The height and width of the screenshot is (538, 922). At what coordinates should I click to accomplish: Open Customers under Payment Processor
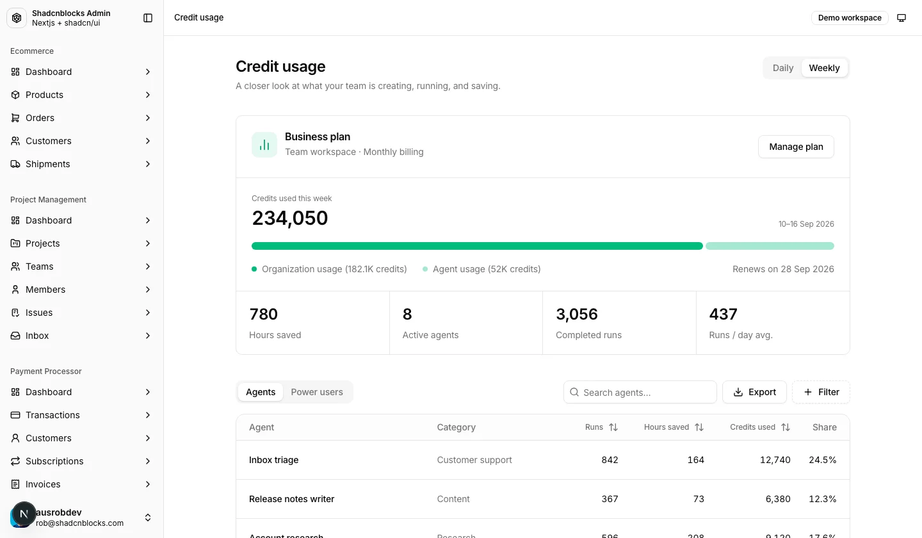tap(82, 438)
